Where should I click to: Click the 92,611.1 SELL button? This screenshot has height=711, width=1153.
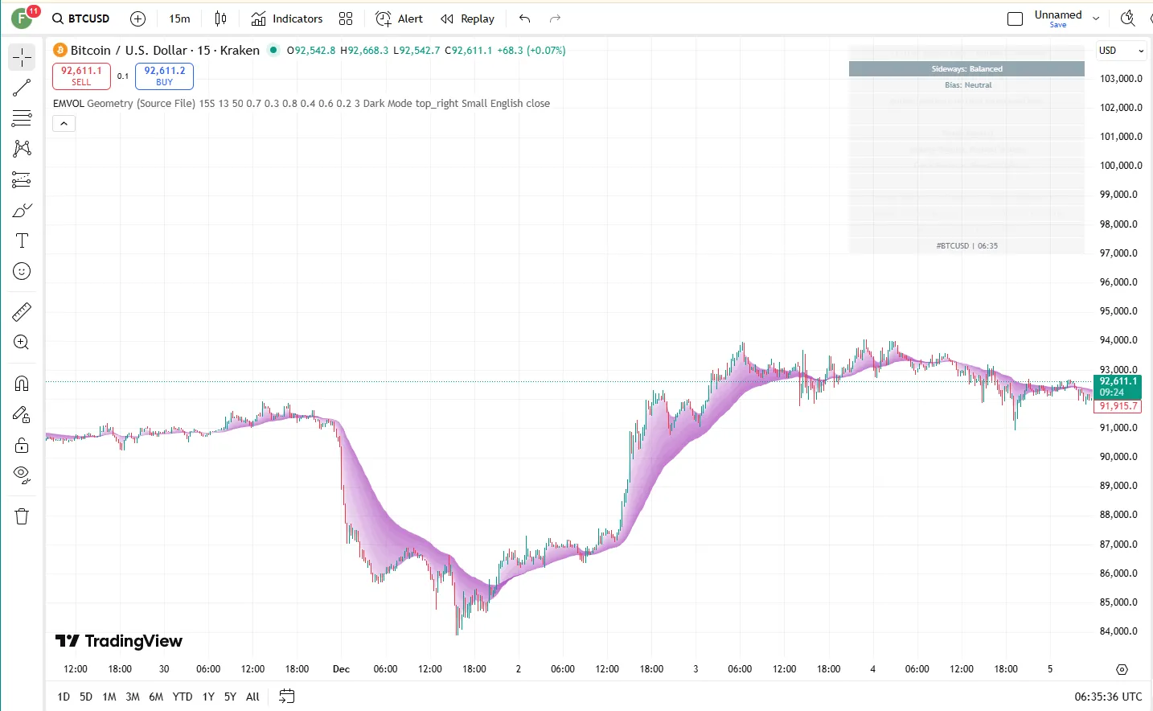(81, 76)
